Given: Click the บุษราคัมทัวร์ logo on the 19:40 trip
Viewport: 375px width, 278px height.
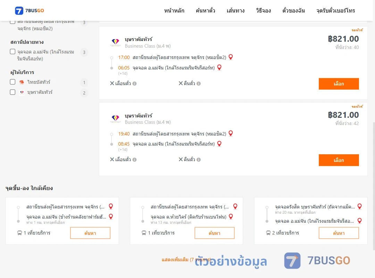Looking at the screenshot, I should [x=116, y=118].
